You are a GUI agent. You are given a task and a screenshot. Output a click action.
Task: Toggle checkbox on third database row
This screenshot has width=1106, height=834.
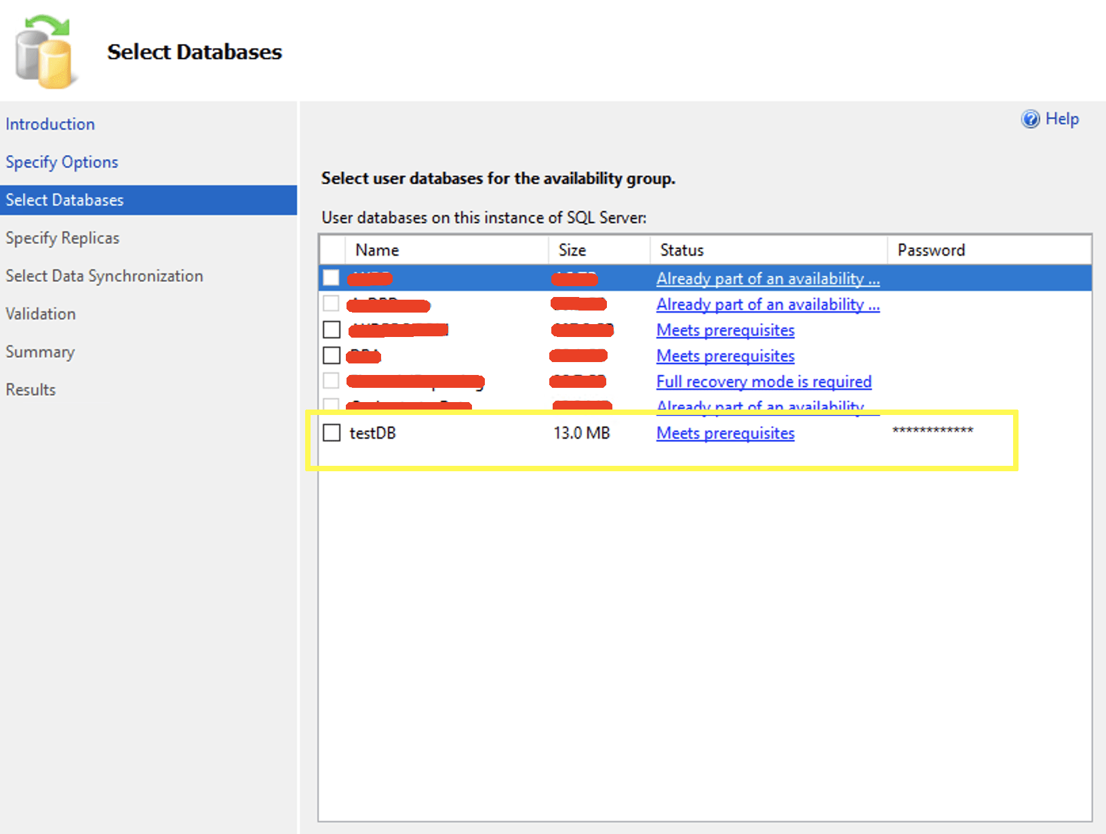pyautogui.click(x=332, y=330)
